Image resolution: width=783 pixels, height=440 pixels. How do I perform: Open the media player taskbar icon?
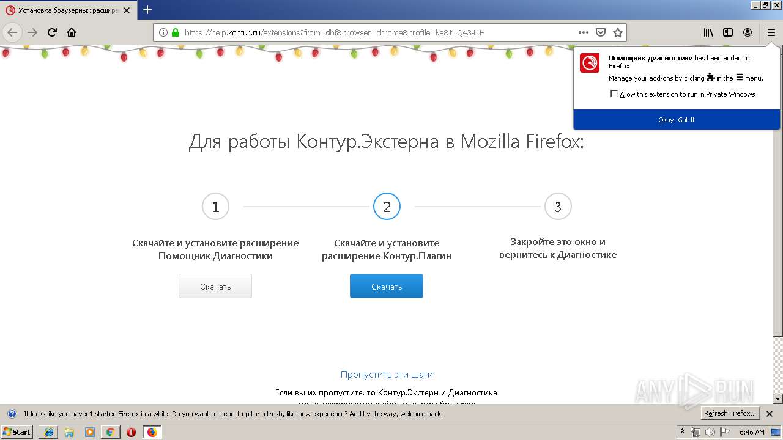tap(90, 431)
